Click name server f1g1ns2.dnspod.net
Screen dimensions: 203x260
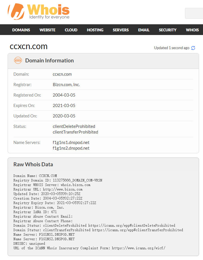click(71, 148)
